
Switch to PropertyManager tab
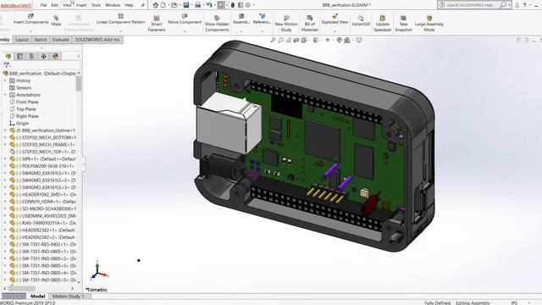pyautogui.click(x=20, y=56)
